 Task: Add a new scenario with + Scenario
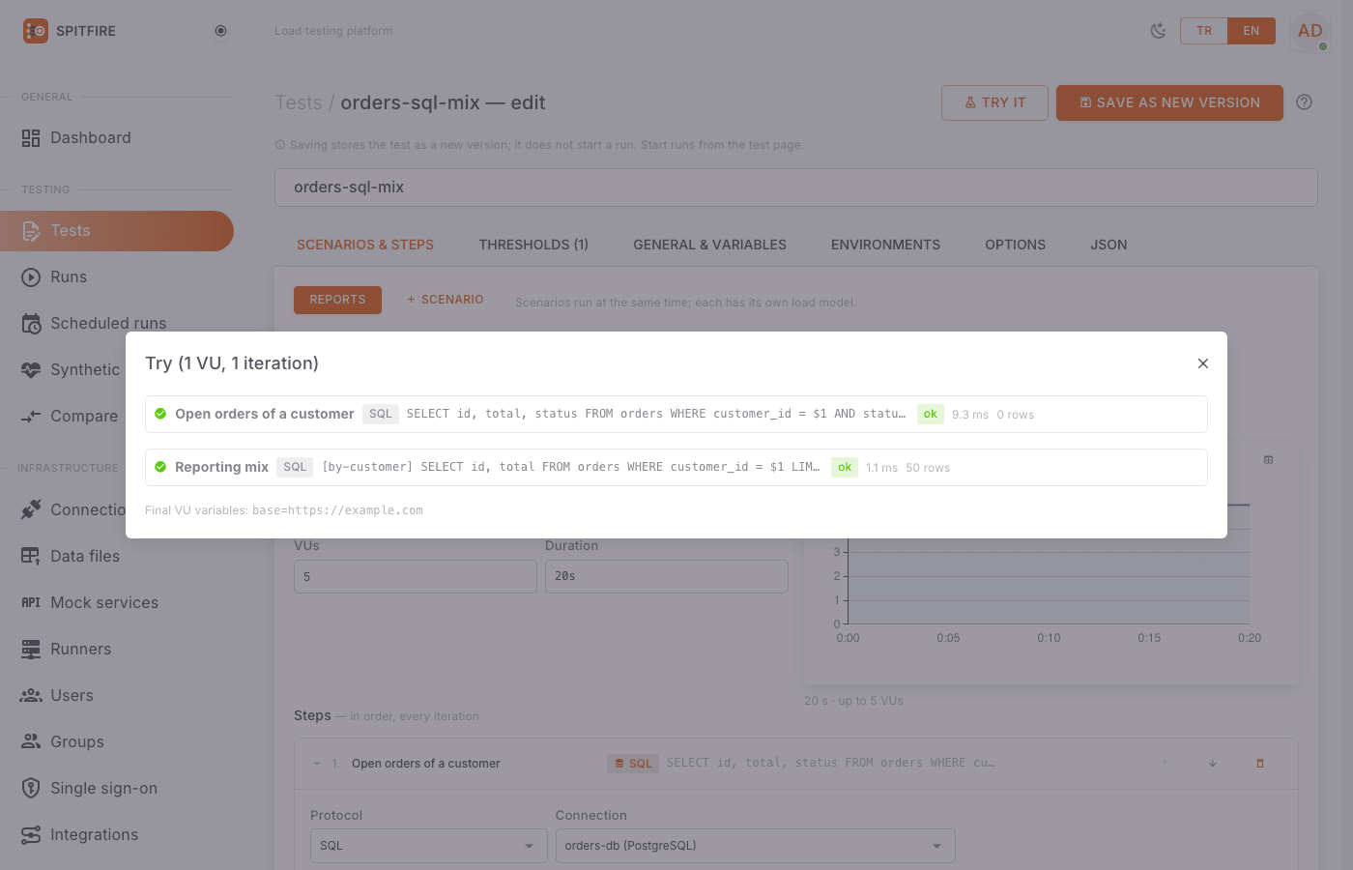[445, 300]
